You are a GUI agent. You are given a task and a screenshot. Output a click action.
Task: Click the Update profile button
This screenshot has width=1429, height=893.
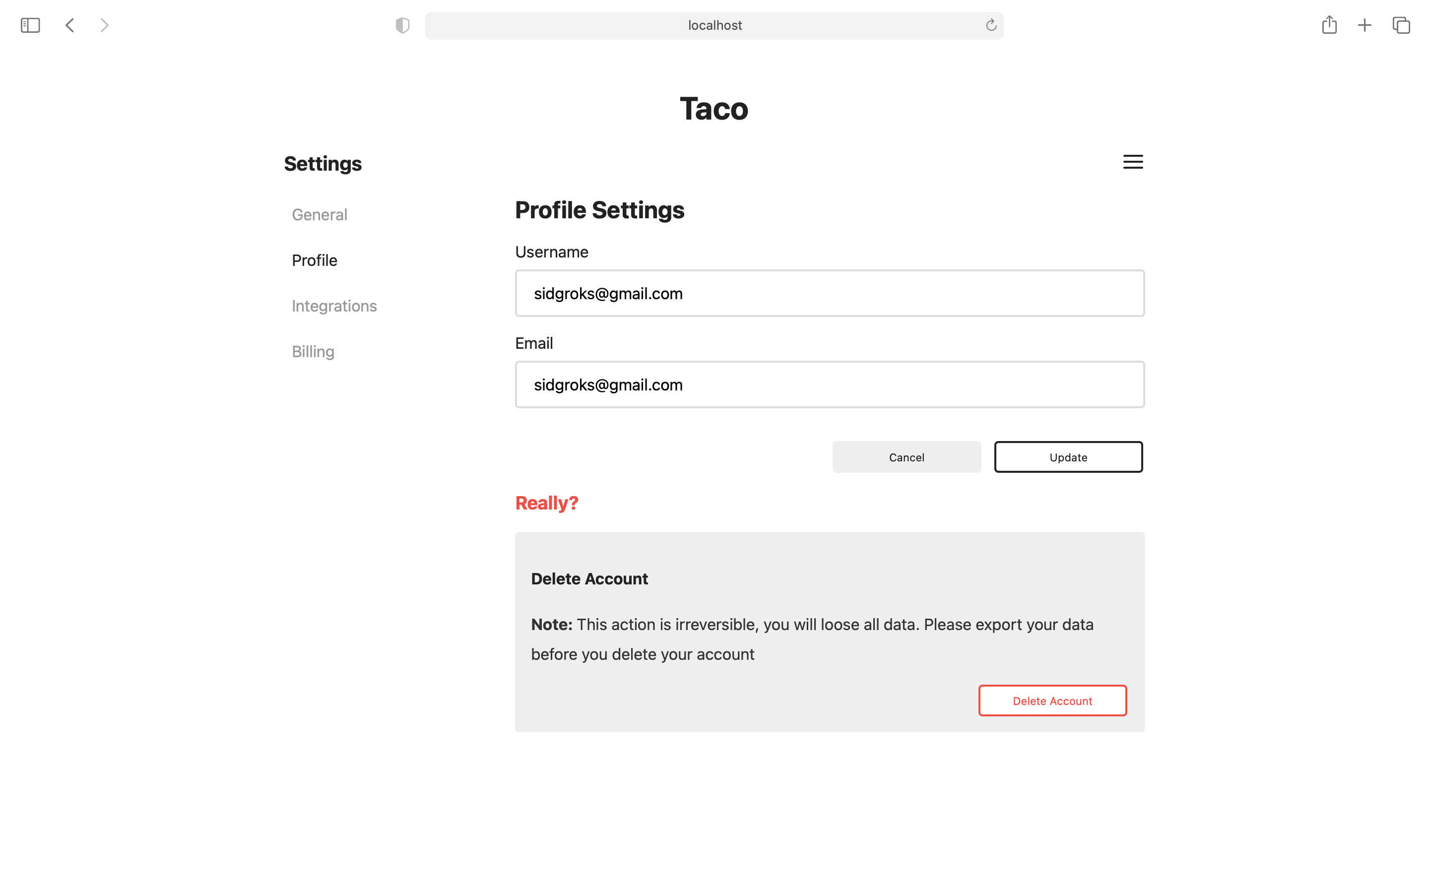pos(1068,457)
